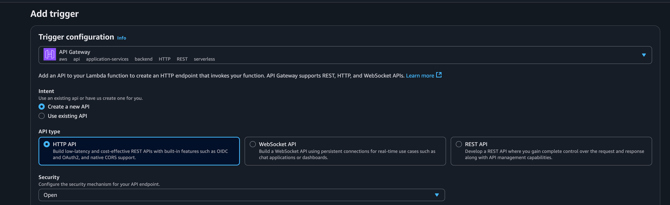Click the Add trigger page heading

click(55, 14)
